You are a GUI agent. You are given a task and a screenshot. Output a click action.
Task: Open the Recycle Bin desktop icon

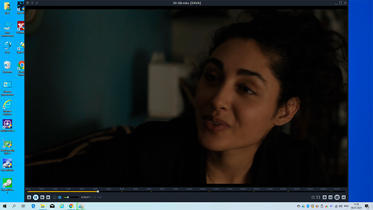tap(7, 64)
